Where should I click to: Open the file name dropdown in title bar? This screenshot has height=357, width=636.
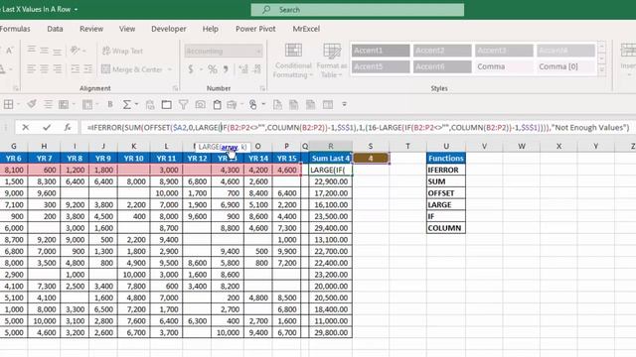tap(76, 9)
